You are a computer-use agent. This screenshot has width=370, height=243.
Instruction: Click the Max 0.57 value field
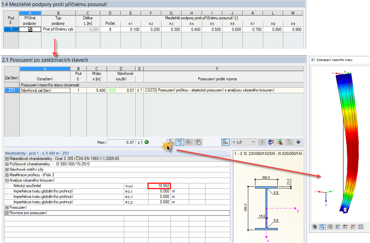click(x=121, y=142)
